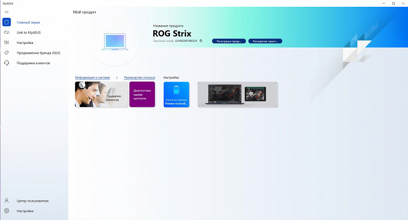Open the Link to MyASUS section

29,32
